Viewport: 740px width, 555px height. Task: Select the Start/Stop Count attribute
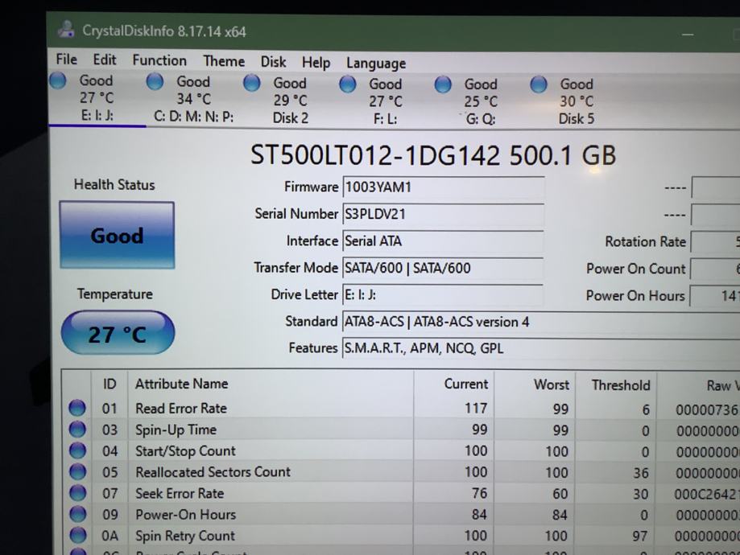[185, 451]
